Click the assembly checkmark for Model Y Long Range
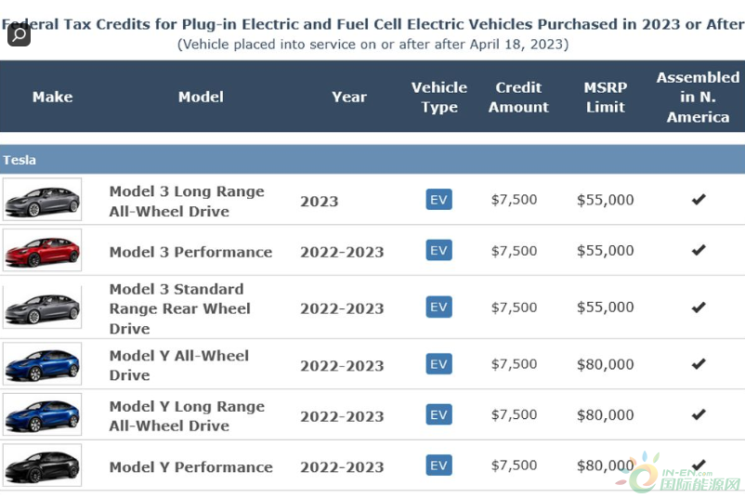Image resolution: width=745 pixels, height=498 pixels. (x=699, y=414)
